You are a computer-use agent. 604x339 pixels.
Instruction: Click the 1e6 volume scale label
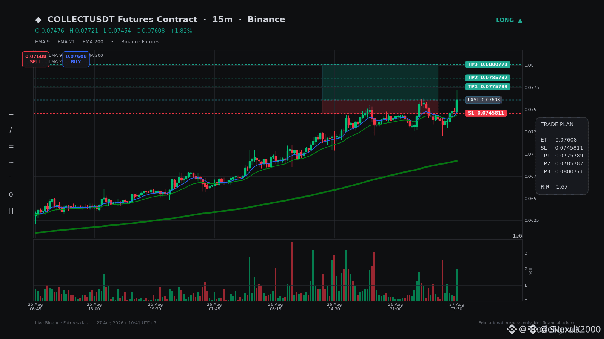(x=517, y=236)
